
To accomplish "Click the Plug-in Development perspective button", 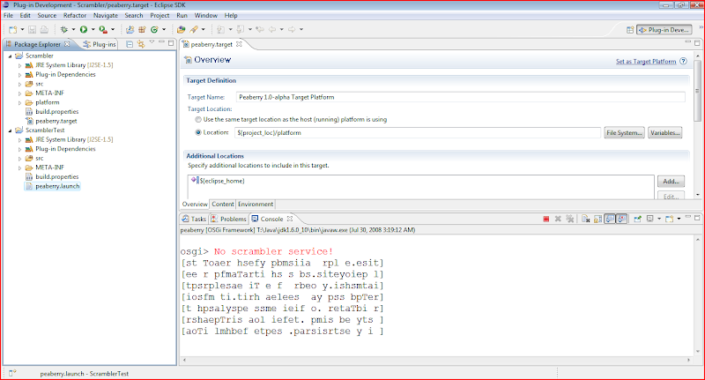I will tap(664, 30).
